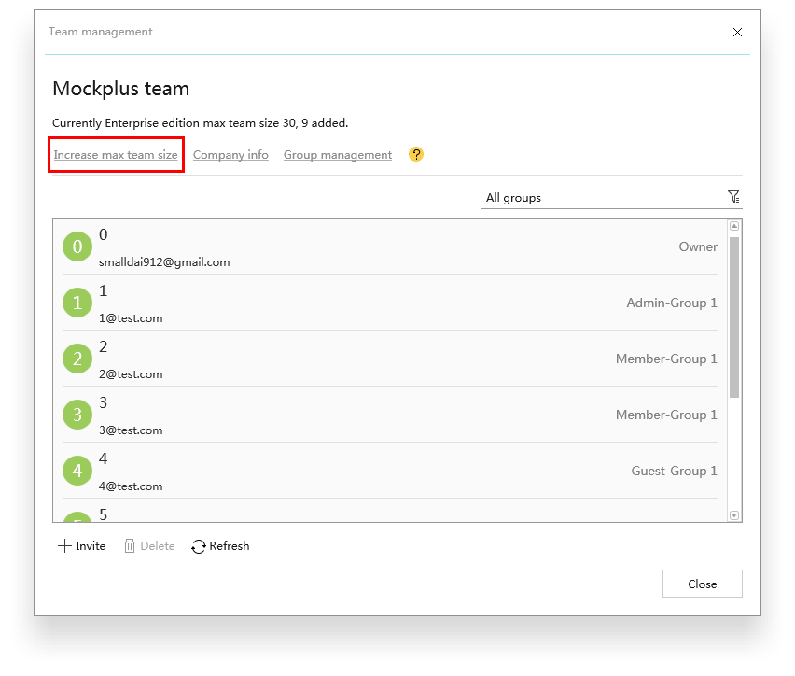795x676 pixels.
Task: Click the Member-Group 1 label for member 3
Action: (x=666, y=415)
